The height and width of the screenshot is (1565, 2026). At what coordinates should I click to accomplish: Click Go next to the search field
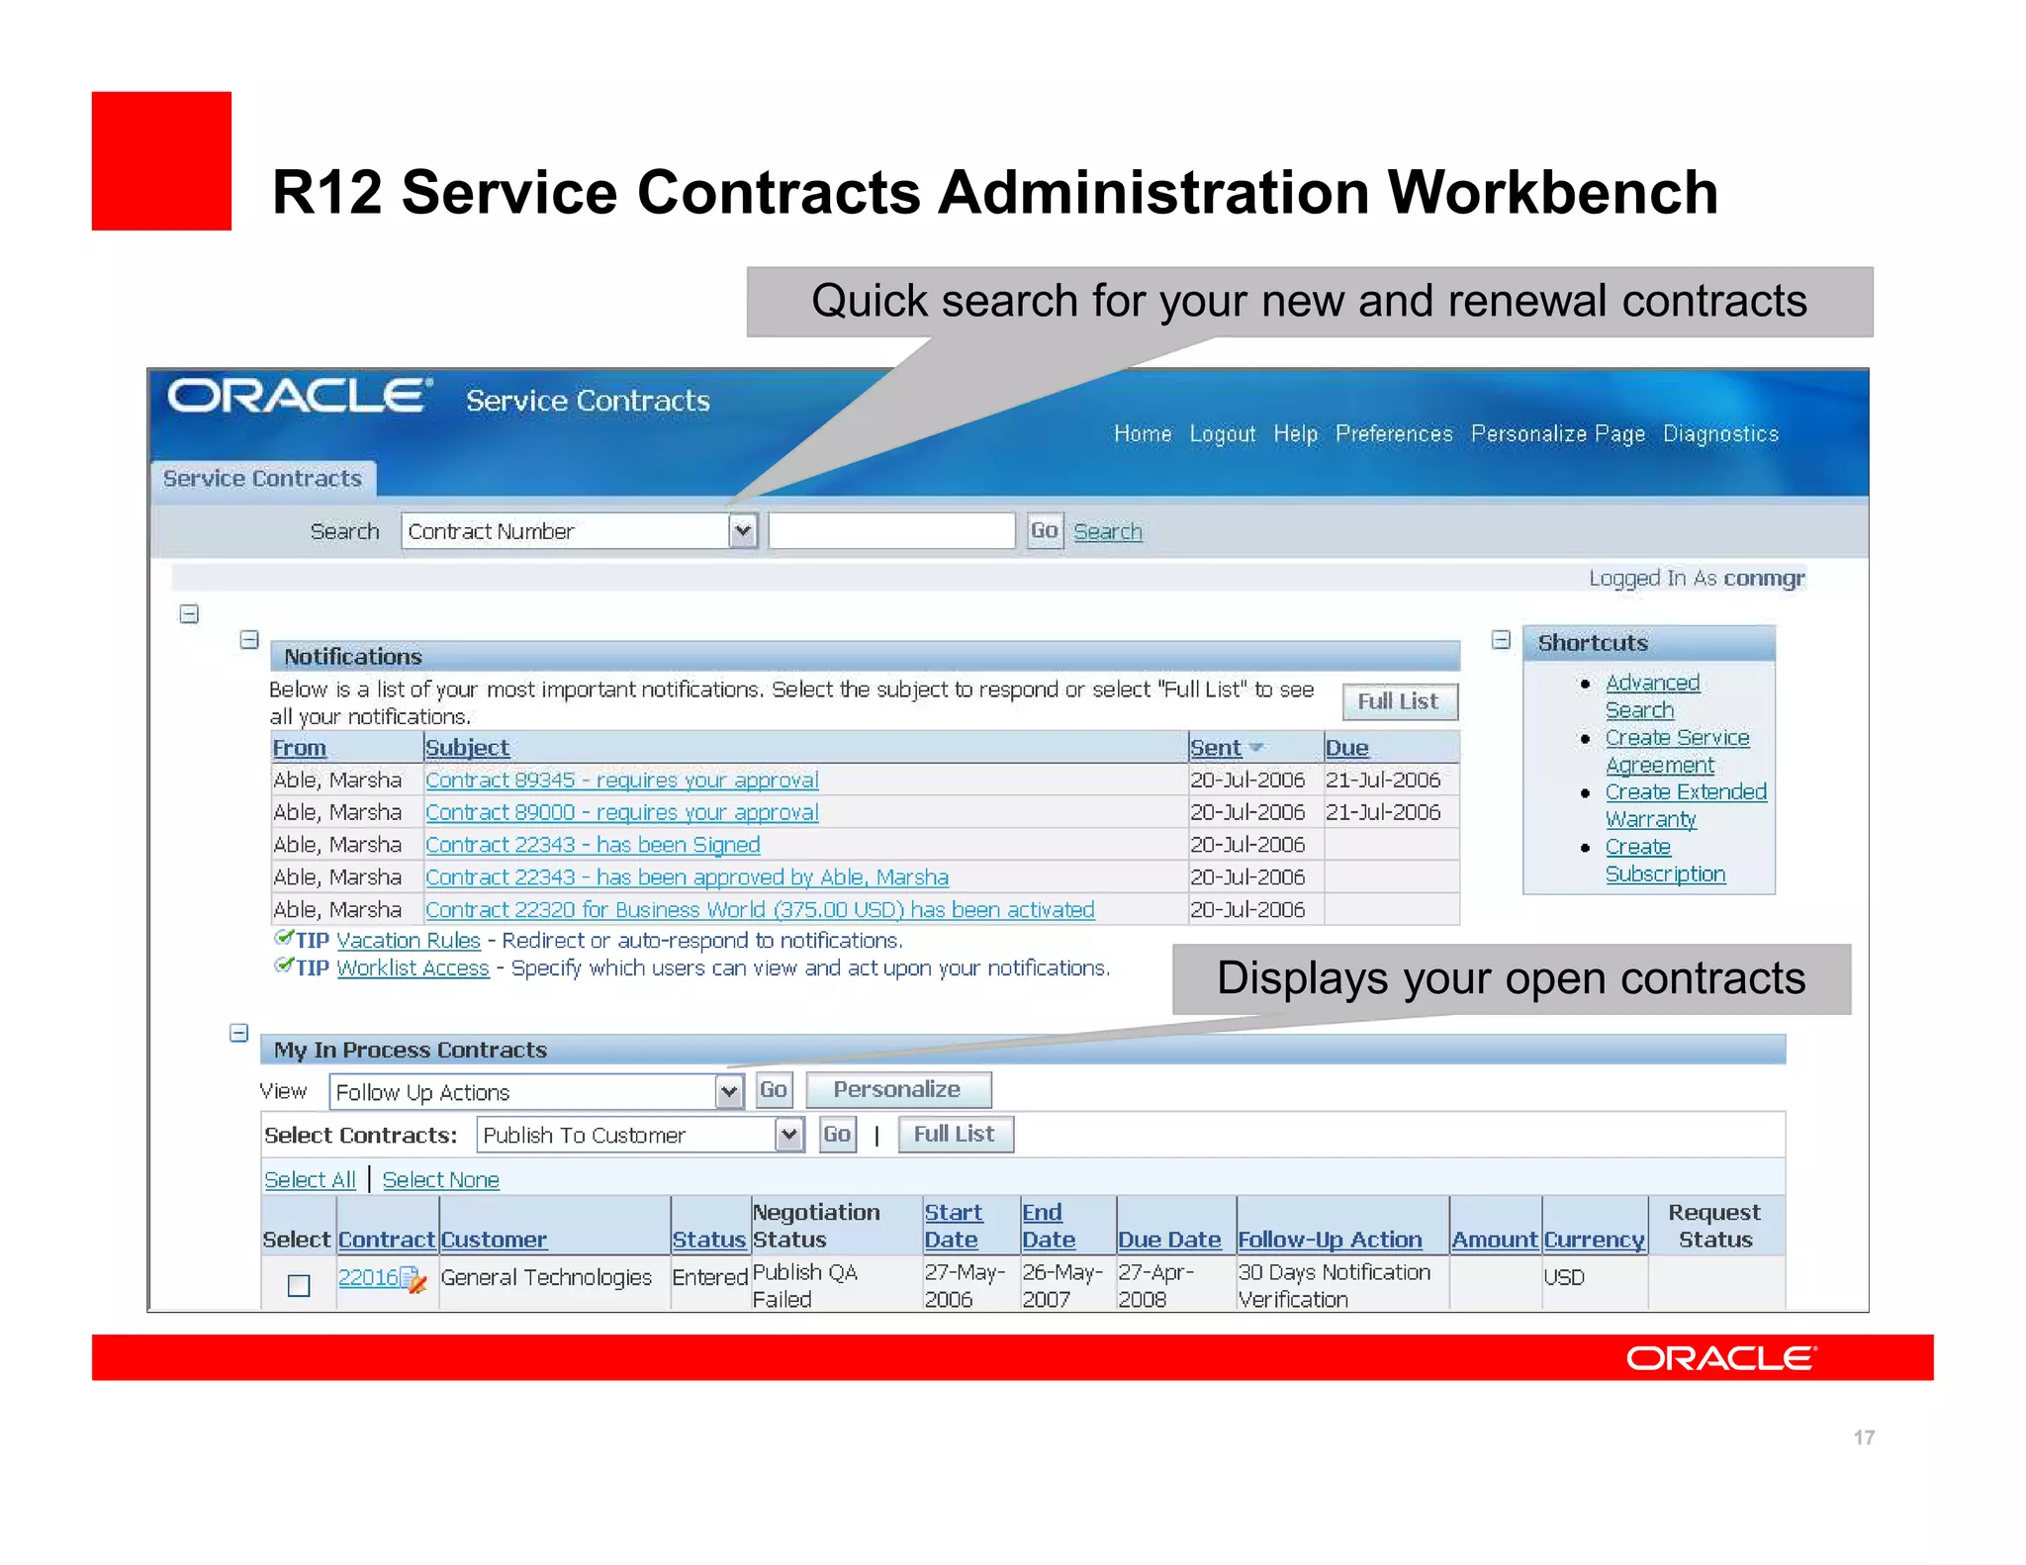tap(1045, 531)
